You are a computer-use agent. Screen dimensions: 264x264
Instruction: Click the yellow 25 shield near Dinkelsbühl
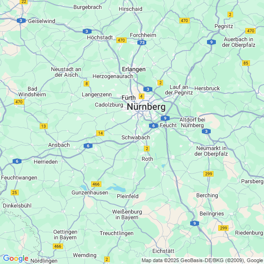[14, 193]
